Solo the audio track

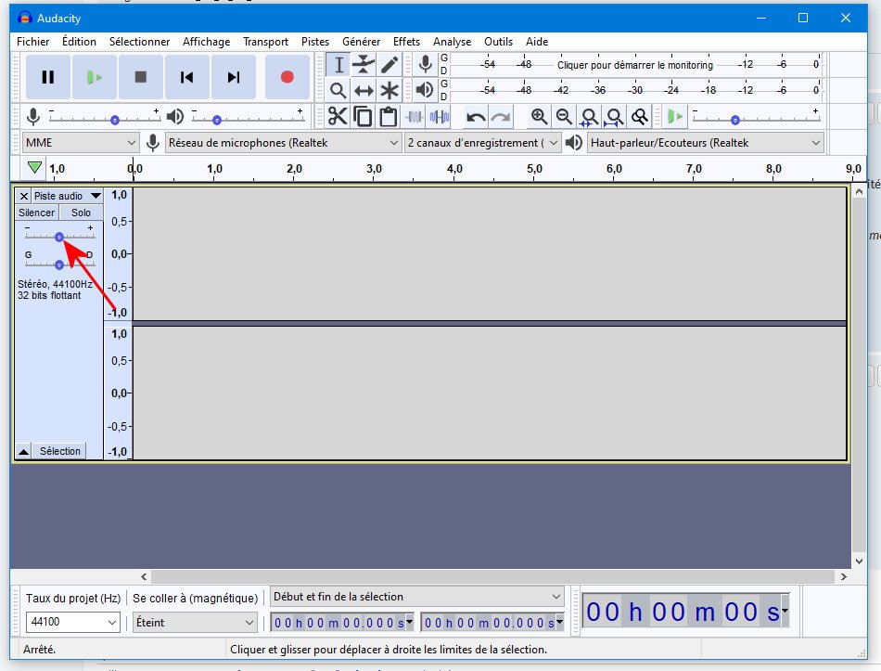(x=81, y=213)
